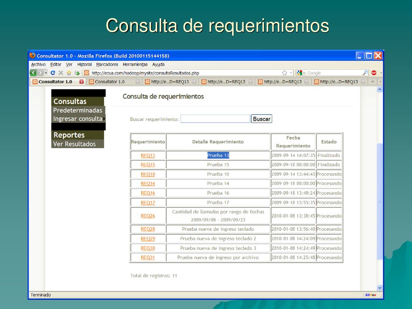The image size is (412, 309).
Task: Click the green toolbar icon next to Home
Action: point(77,73)
